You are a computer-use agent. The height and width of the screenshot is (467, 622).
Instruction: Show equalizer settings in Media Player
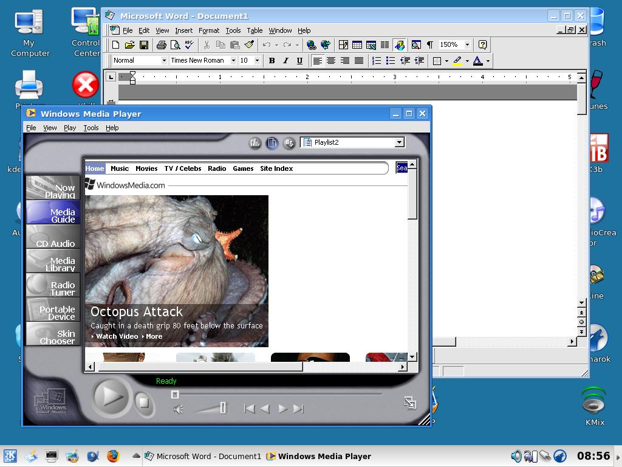(x=255, y=142)
